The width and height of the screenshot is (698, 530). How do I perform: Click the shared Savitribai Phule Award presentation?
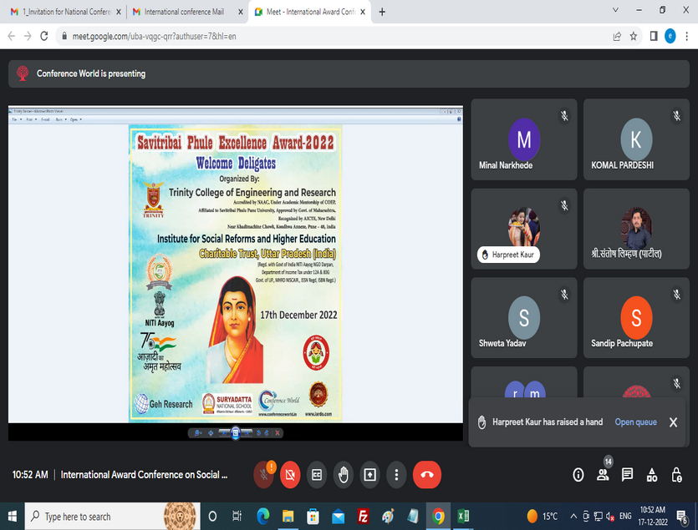pyautogui.click(x=236, y=273)
